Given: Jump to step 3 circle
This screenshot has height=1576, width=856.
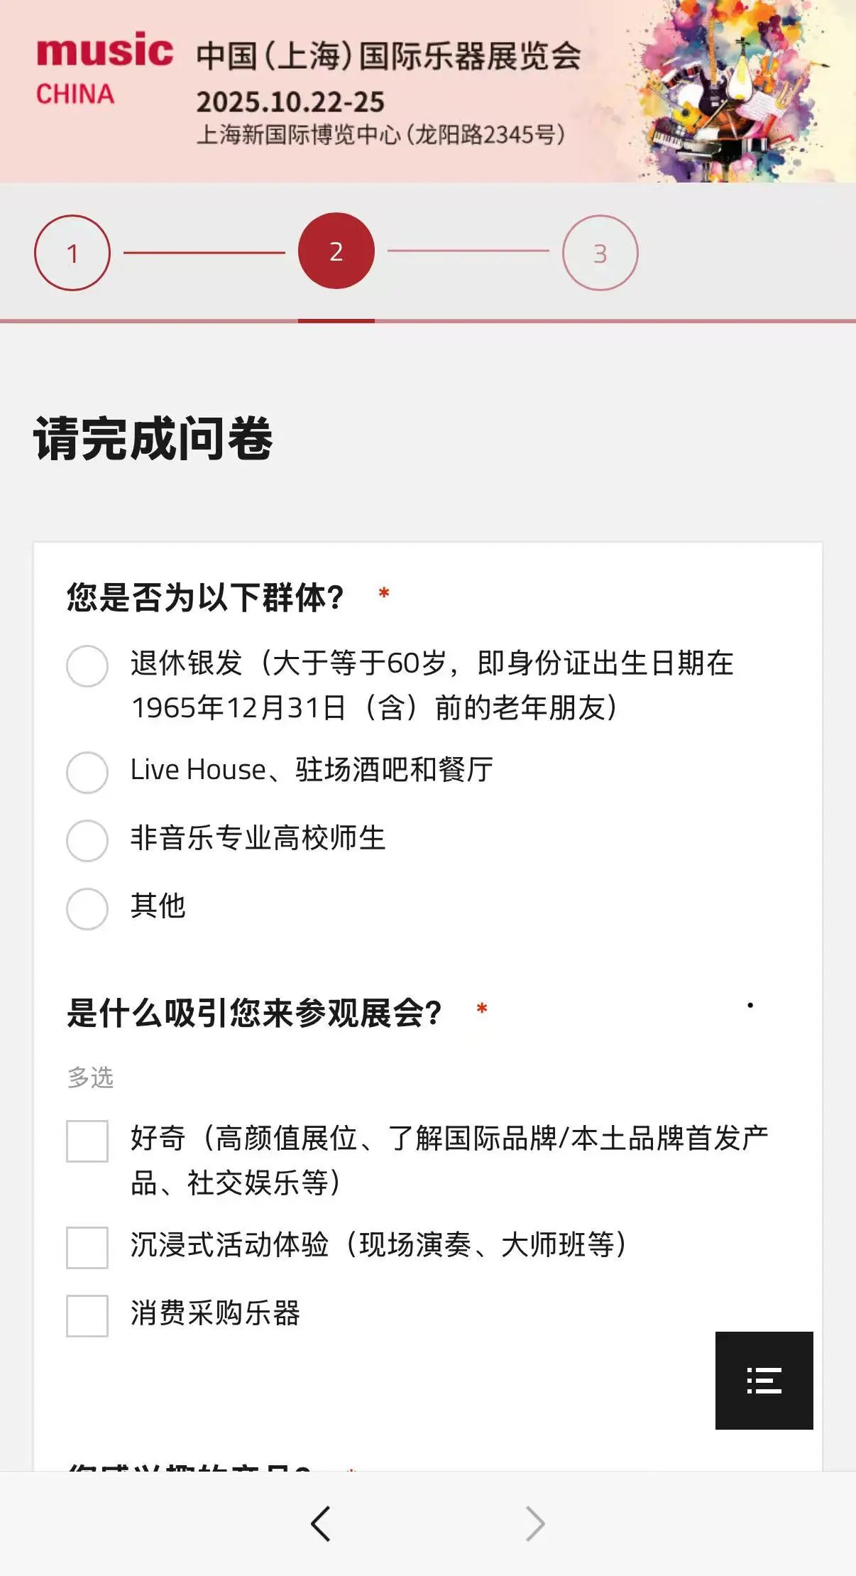Looking at the screenshot, I should click(x=600, y=253).
